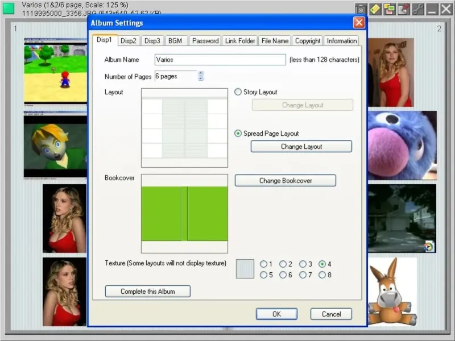Viewport: 455px width, 341px height.
Task: Click the stacked colored photos icon
Action: click(389, 9)
